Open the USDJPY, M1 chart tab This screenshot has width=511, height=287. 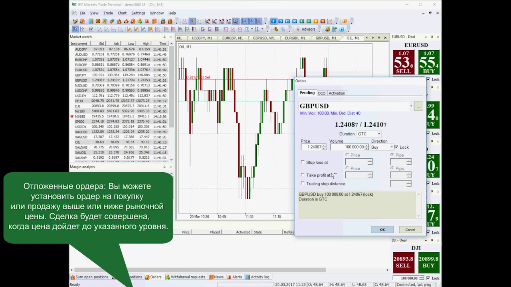click(202, 38)
